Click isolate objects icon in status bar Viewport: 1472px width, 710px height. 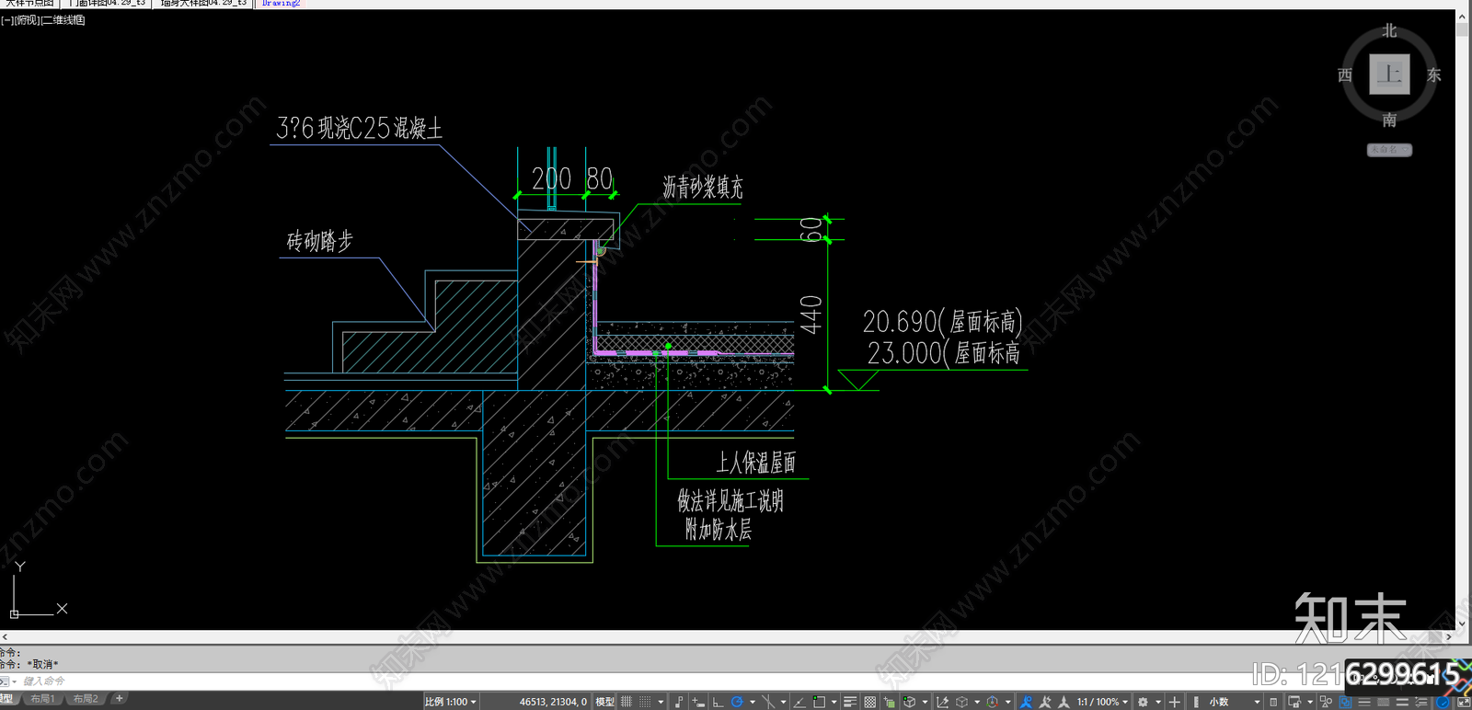coord(1326,702)
